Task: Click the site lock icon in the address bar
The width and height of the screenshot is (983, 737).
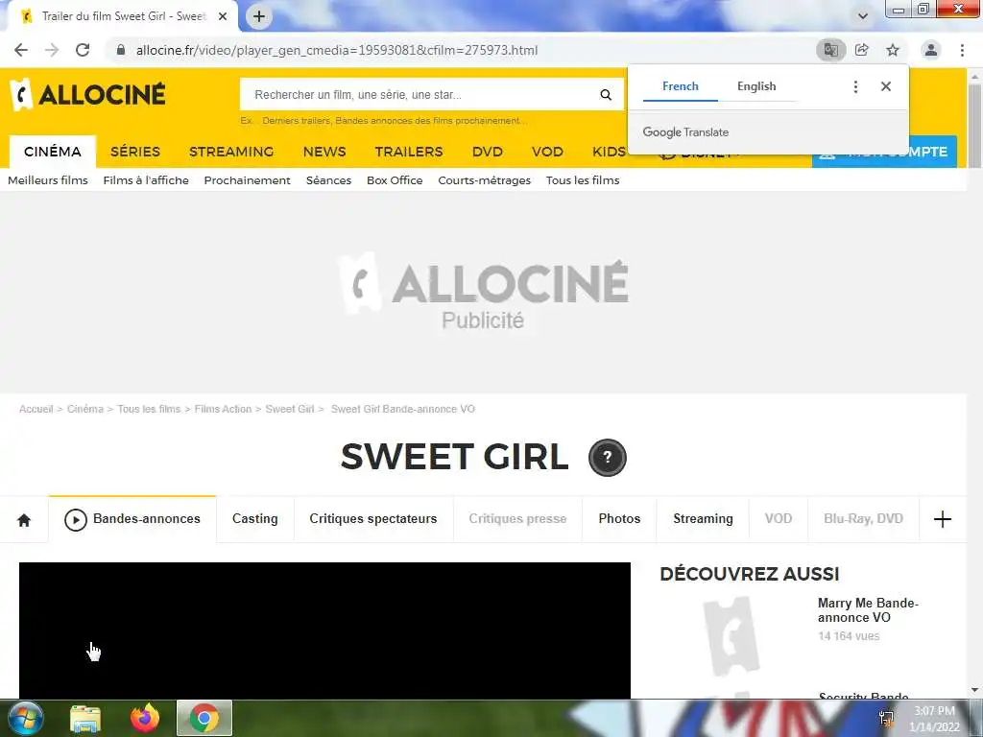Action: click(x=121, y=50)
